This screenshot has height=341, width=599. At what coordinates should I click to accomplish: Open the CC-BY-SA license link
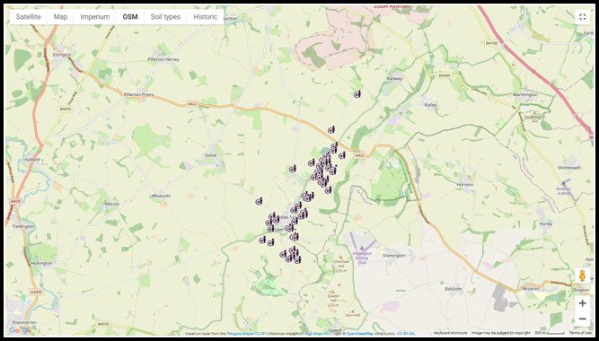point(405,333)
